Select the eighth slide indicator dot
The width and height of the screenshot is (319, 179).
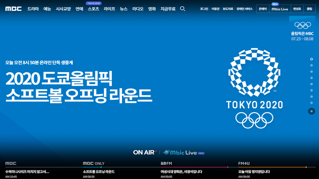[x=312, y=103]
